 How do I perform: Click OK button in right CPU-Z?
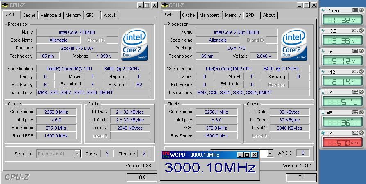pos(301,177)
